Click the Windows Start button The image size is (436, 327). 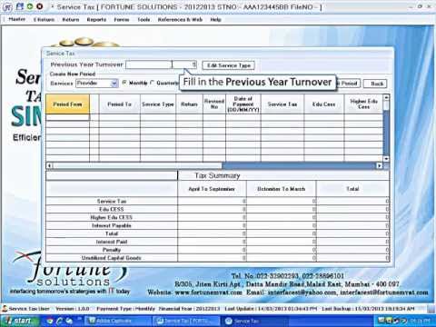pos(19,321)
